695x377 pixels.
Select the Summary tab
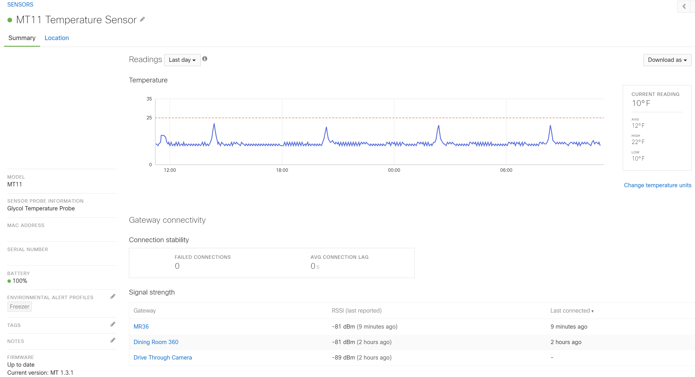pos(22,38)
